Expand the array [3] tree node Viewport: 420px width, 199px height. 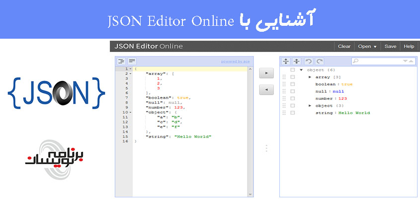(310, 77)
